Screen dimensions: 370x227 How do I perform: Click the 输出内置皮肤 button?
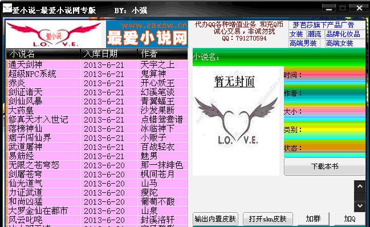[215, 219]
